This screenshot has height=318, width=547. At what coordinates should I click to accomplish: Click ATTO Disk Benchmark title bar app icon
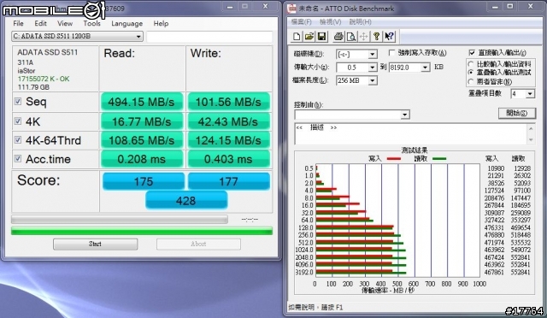point(291,9)
